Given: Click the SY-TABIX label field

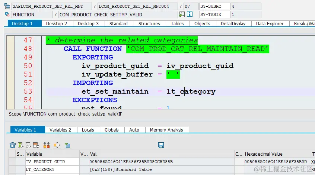Looking at the screenshot, I should (x=214, y=14).
